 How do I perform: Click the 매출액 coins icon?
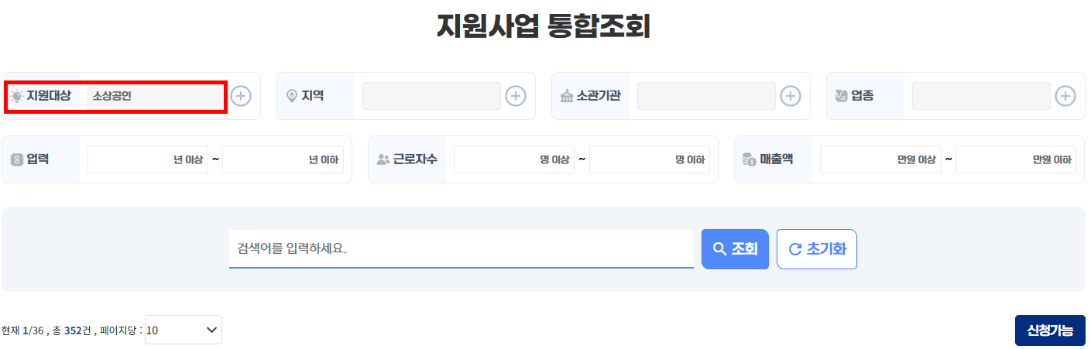click(x=749, y=159)
